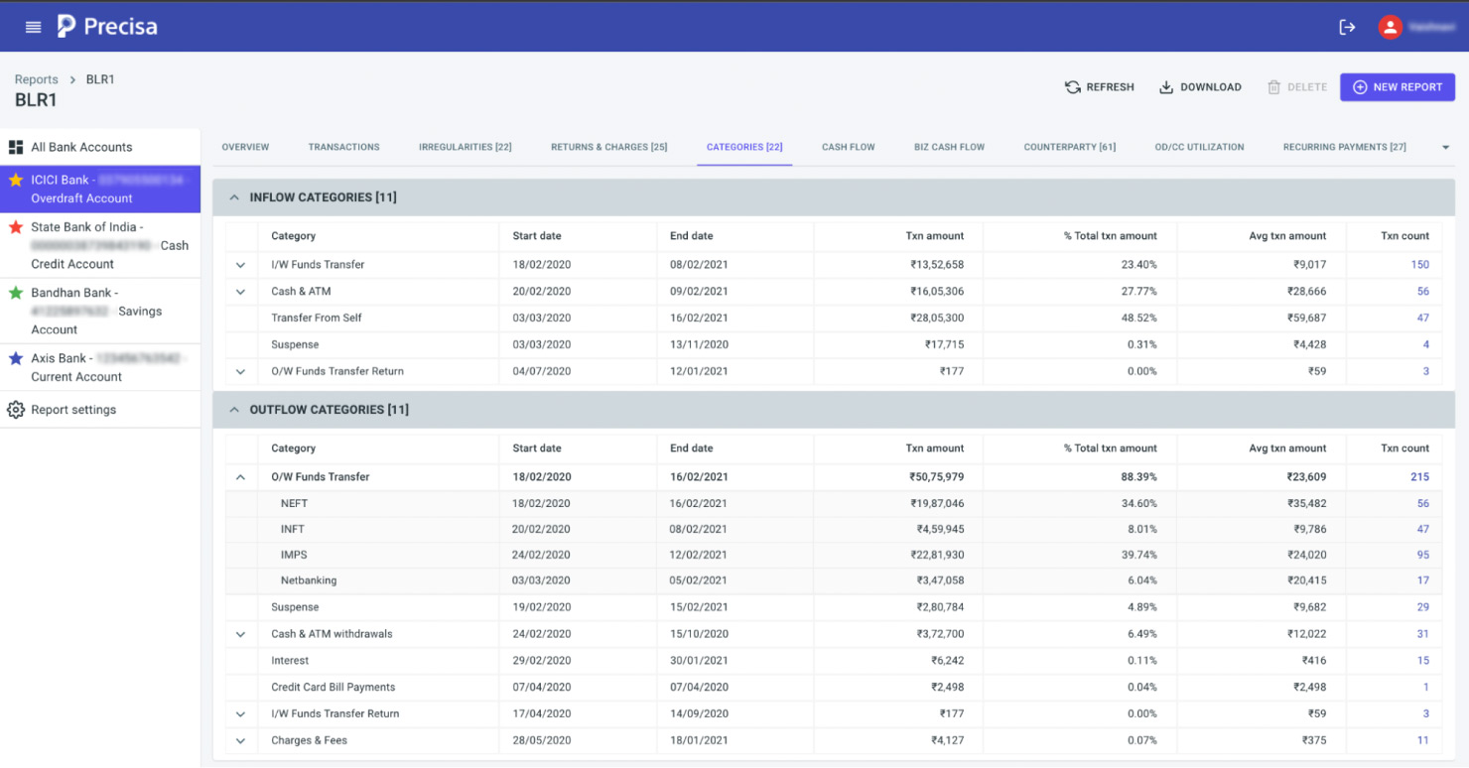The width and height of the screenshot is (1469, 768).
Task: Click the Delete report trash icon
Action: 1272,86
